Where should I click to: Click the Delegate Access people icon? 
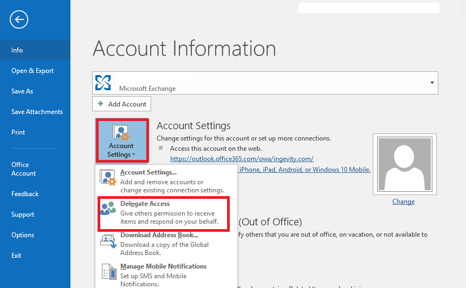[x=108, y=208]
